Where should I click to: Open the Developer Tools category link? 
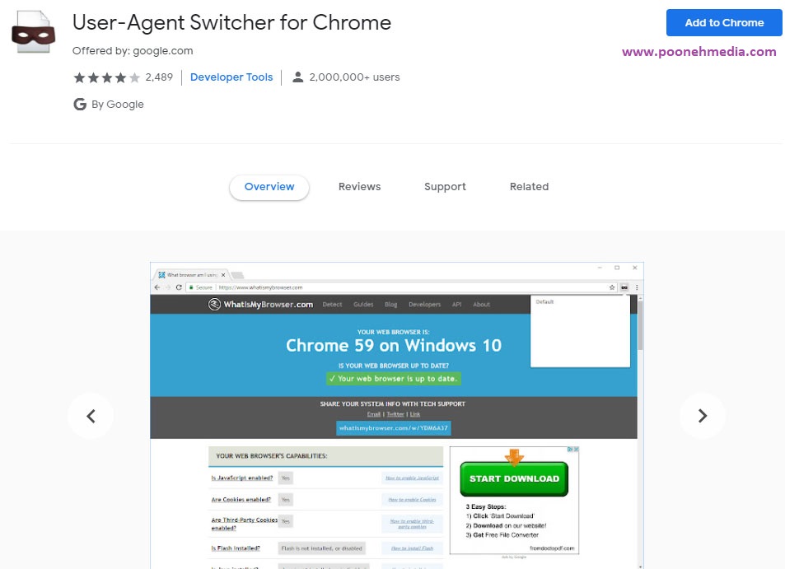231,77
